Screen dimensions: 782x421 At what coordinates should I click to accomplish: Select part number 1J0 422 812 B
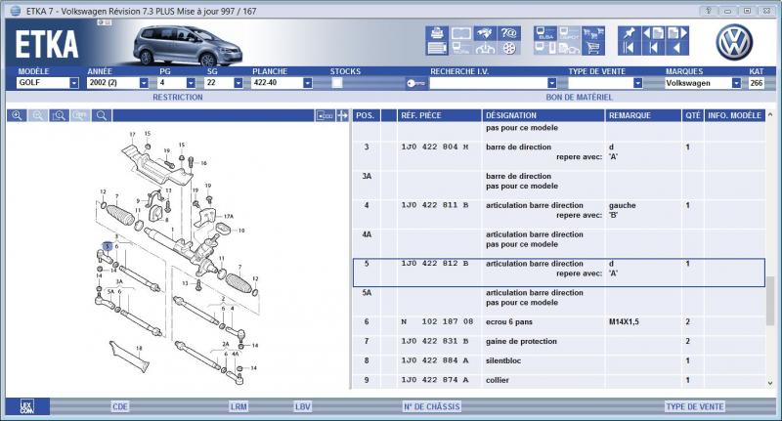click(435, 264)
